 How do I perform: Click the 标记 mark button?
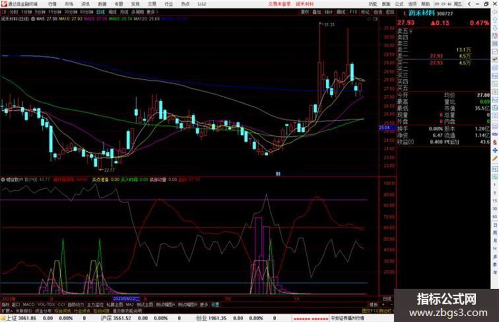(365, 12)
